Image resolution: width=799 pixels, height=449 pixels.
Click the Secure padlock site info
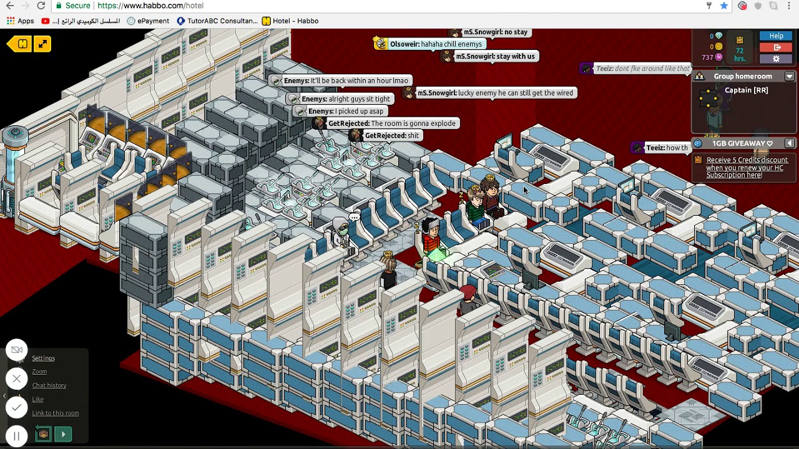click(72, 6)
